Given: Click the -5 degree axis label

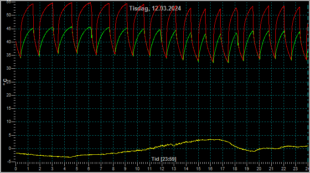Looking at the screenshot, I should pos(9,162).
